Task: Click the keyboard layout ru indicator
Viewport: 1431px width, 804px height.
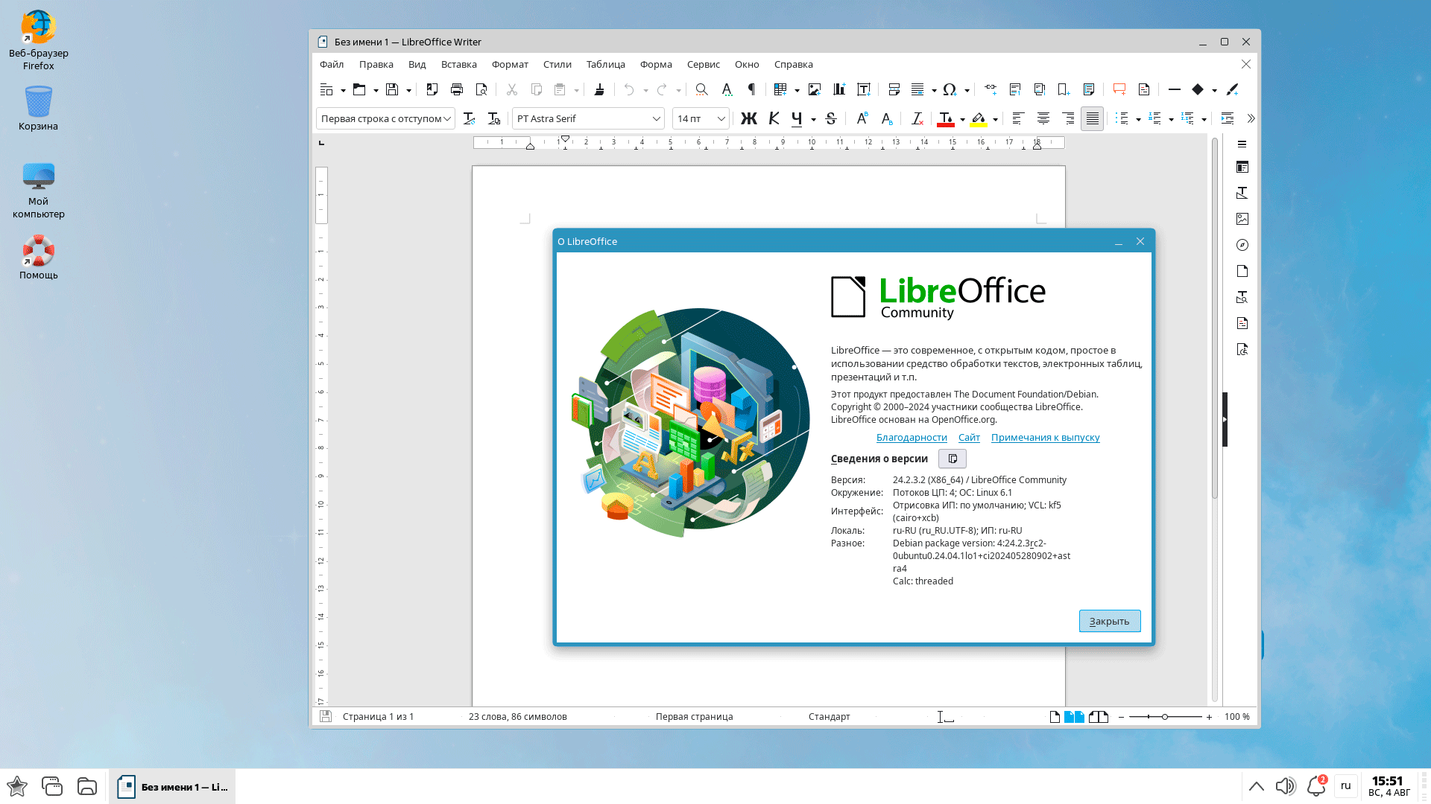Action: pos(1345,785)
